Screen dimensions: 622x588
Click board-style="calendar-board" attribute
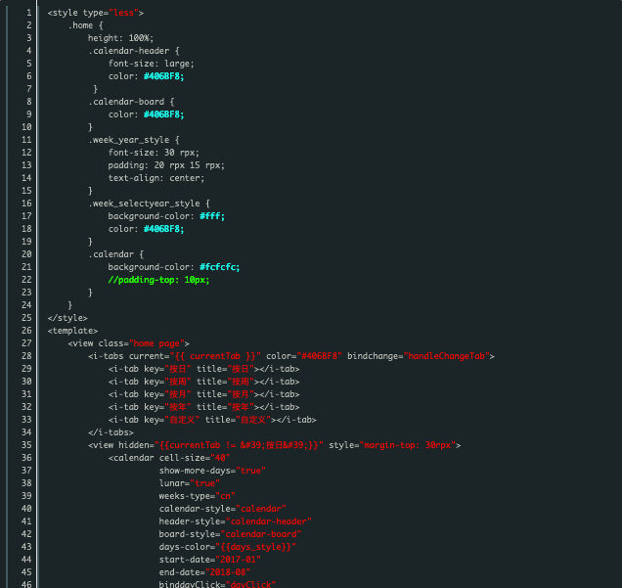coord(230,533)
